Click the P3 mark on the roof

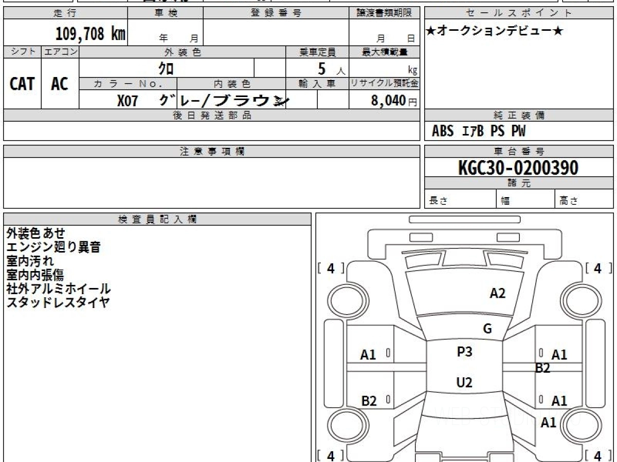(464, 352)
